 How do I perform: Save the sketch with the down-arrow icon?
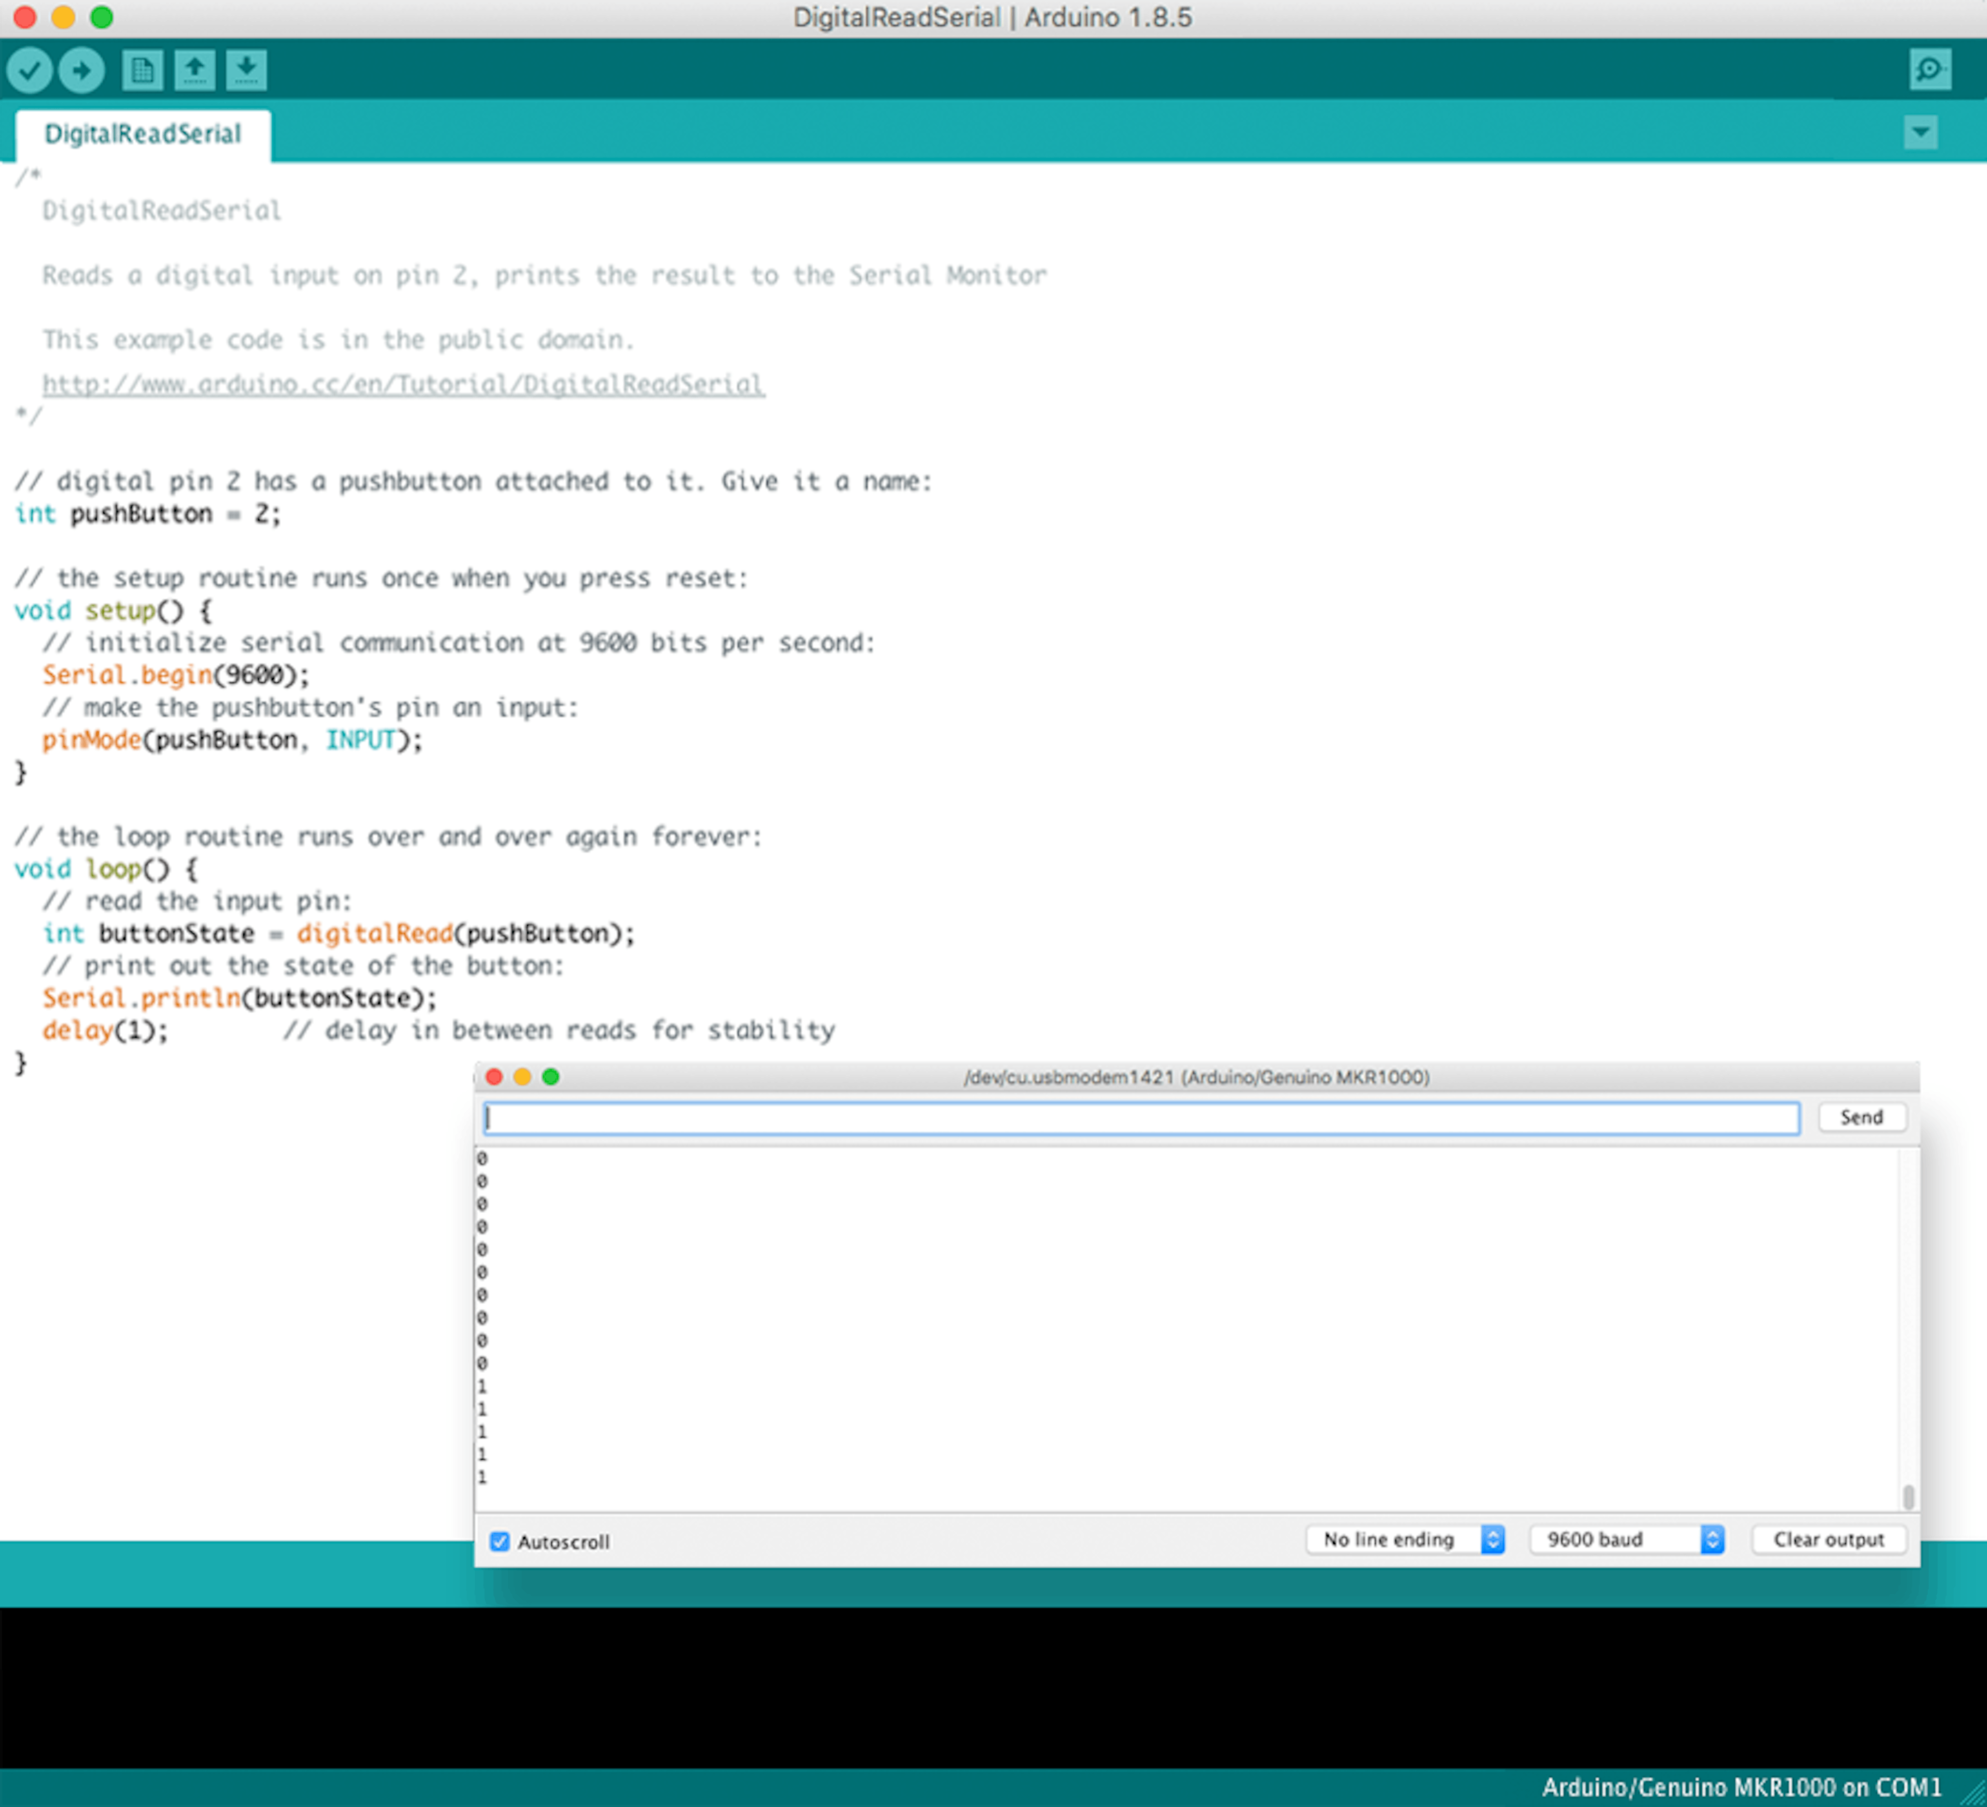click(x=246, y=70)
